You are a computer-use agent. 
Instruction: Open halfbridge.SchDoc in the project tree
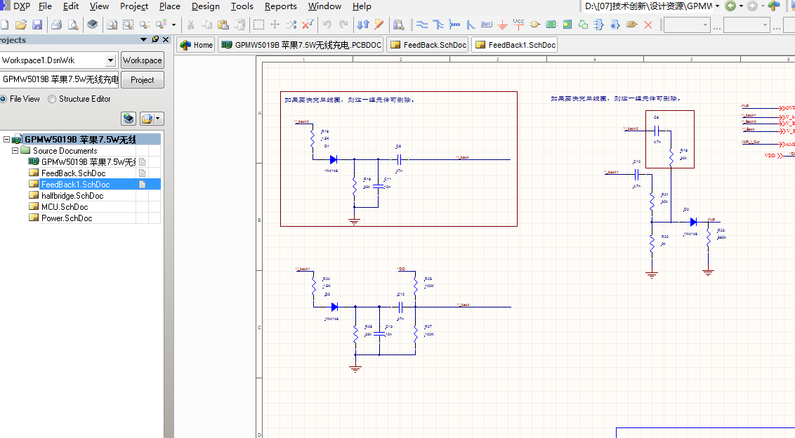pyautogui.click(x=72, y=196)
